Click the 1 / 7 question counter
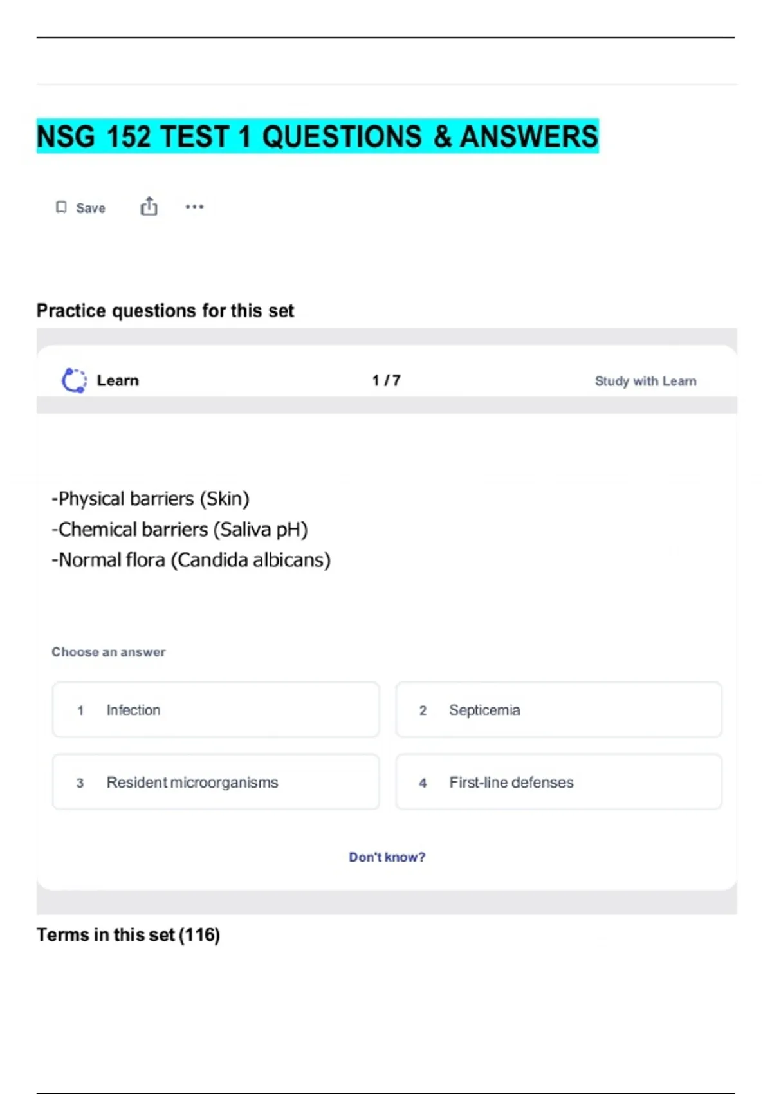772x1094 pixels. [386, 380]
